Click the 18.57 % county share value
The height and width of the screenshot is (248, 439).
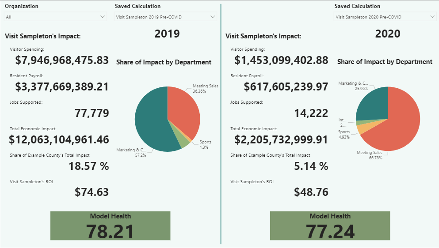[x=89, y=166]
